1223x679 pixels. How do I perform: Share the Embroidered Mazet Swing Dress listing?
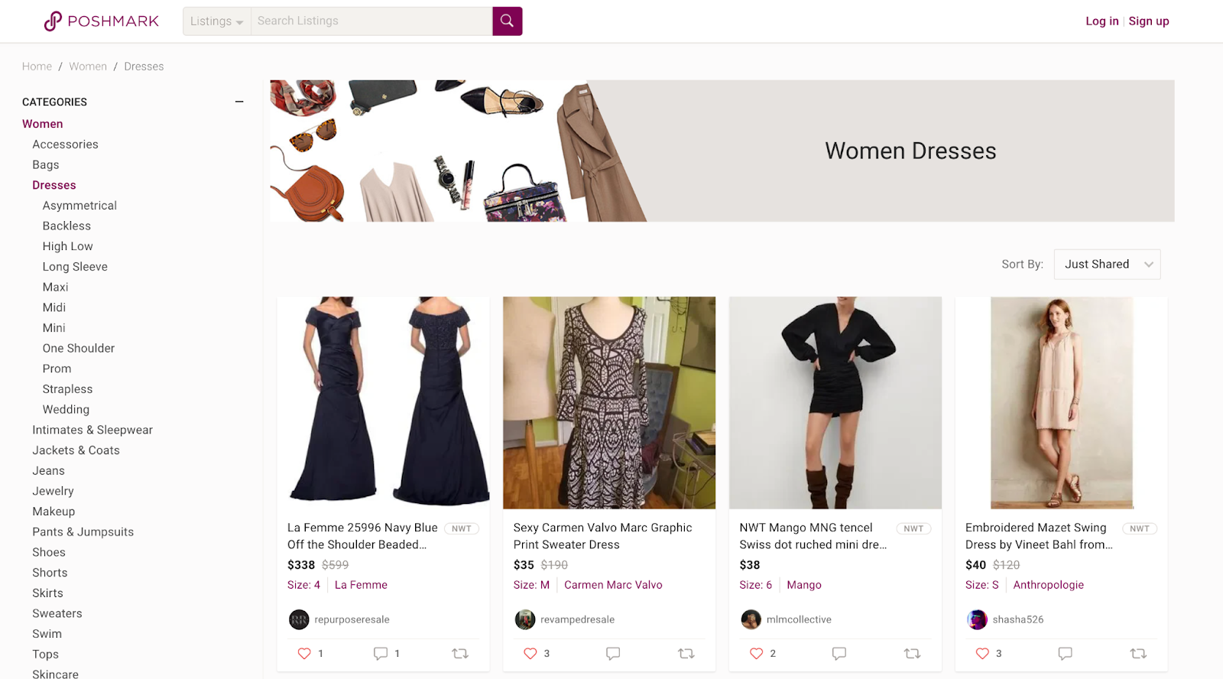[x=1139, y=653]
